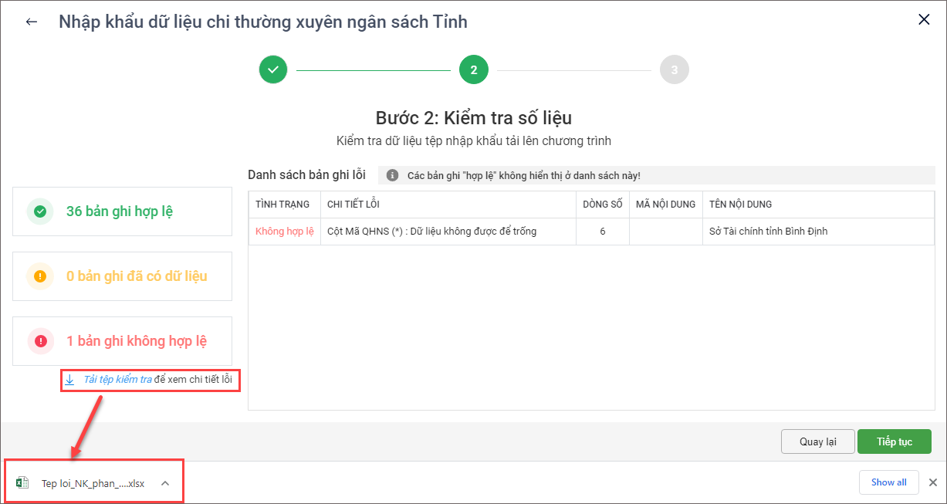The image size is (947, 504).
Task: Open the 'Tải tệp kiểm tra' link
Action: coord(117,380)
